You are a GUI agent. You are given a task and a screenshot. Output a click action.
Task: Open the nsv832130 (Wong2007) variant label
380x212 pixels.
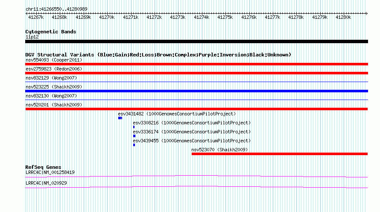point(51,96)
